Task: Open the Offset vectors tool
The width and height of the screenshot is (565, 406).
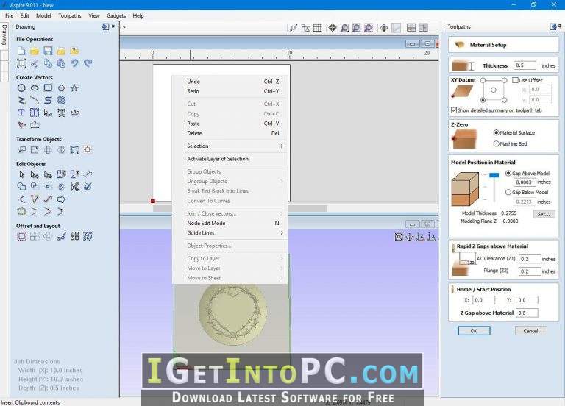Action: click(x=21, y=236)
